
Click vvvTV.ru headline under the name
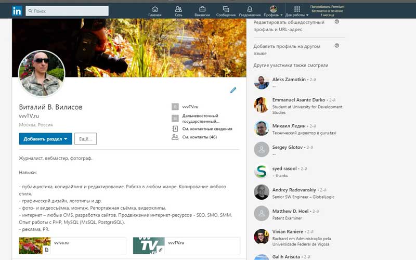click(29, 116)
